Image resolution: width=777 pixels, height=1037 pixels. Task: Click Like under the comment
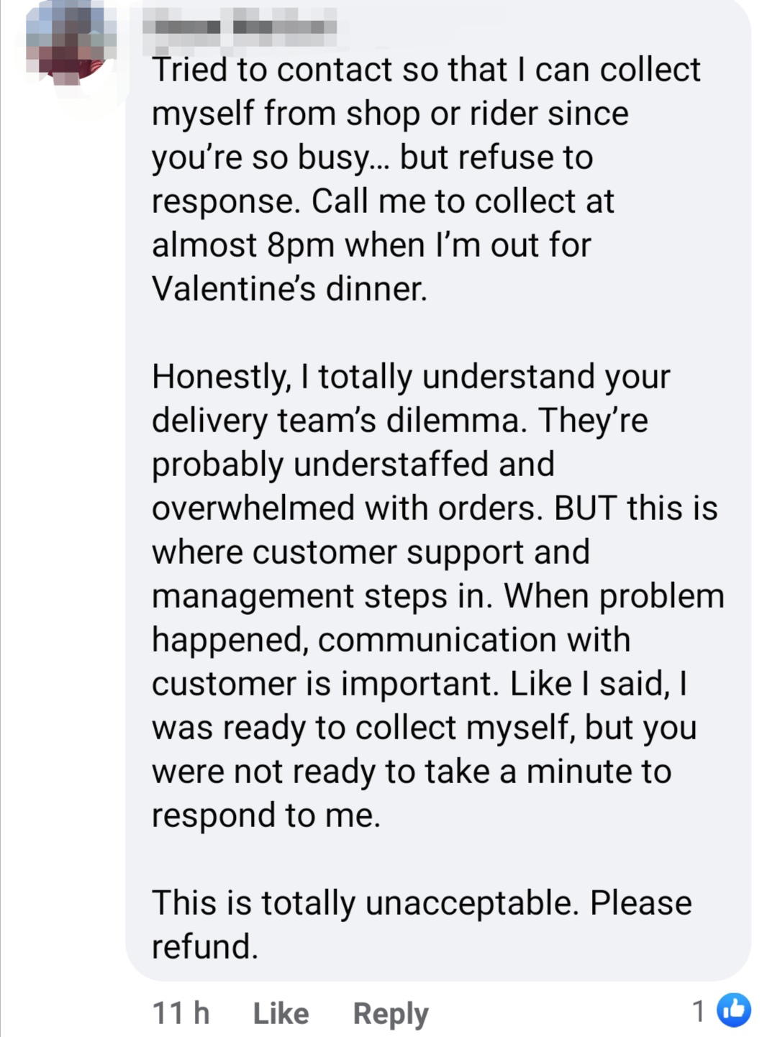[281, 1013]
